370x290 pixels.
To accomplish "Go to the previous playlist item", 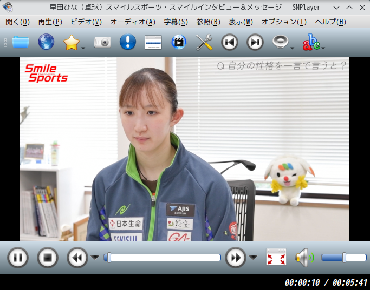I will click(230, 42).
